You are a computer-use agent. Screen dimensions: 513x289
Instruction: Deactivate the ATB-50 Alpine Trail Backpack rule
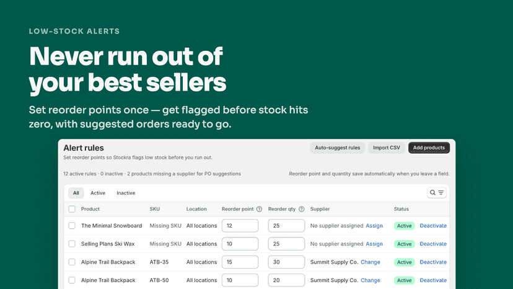tap(433, 280)
